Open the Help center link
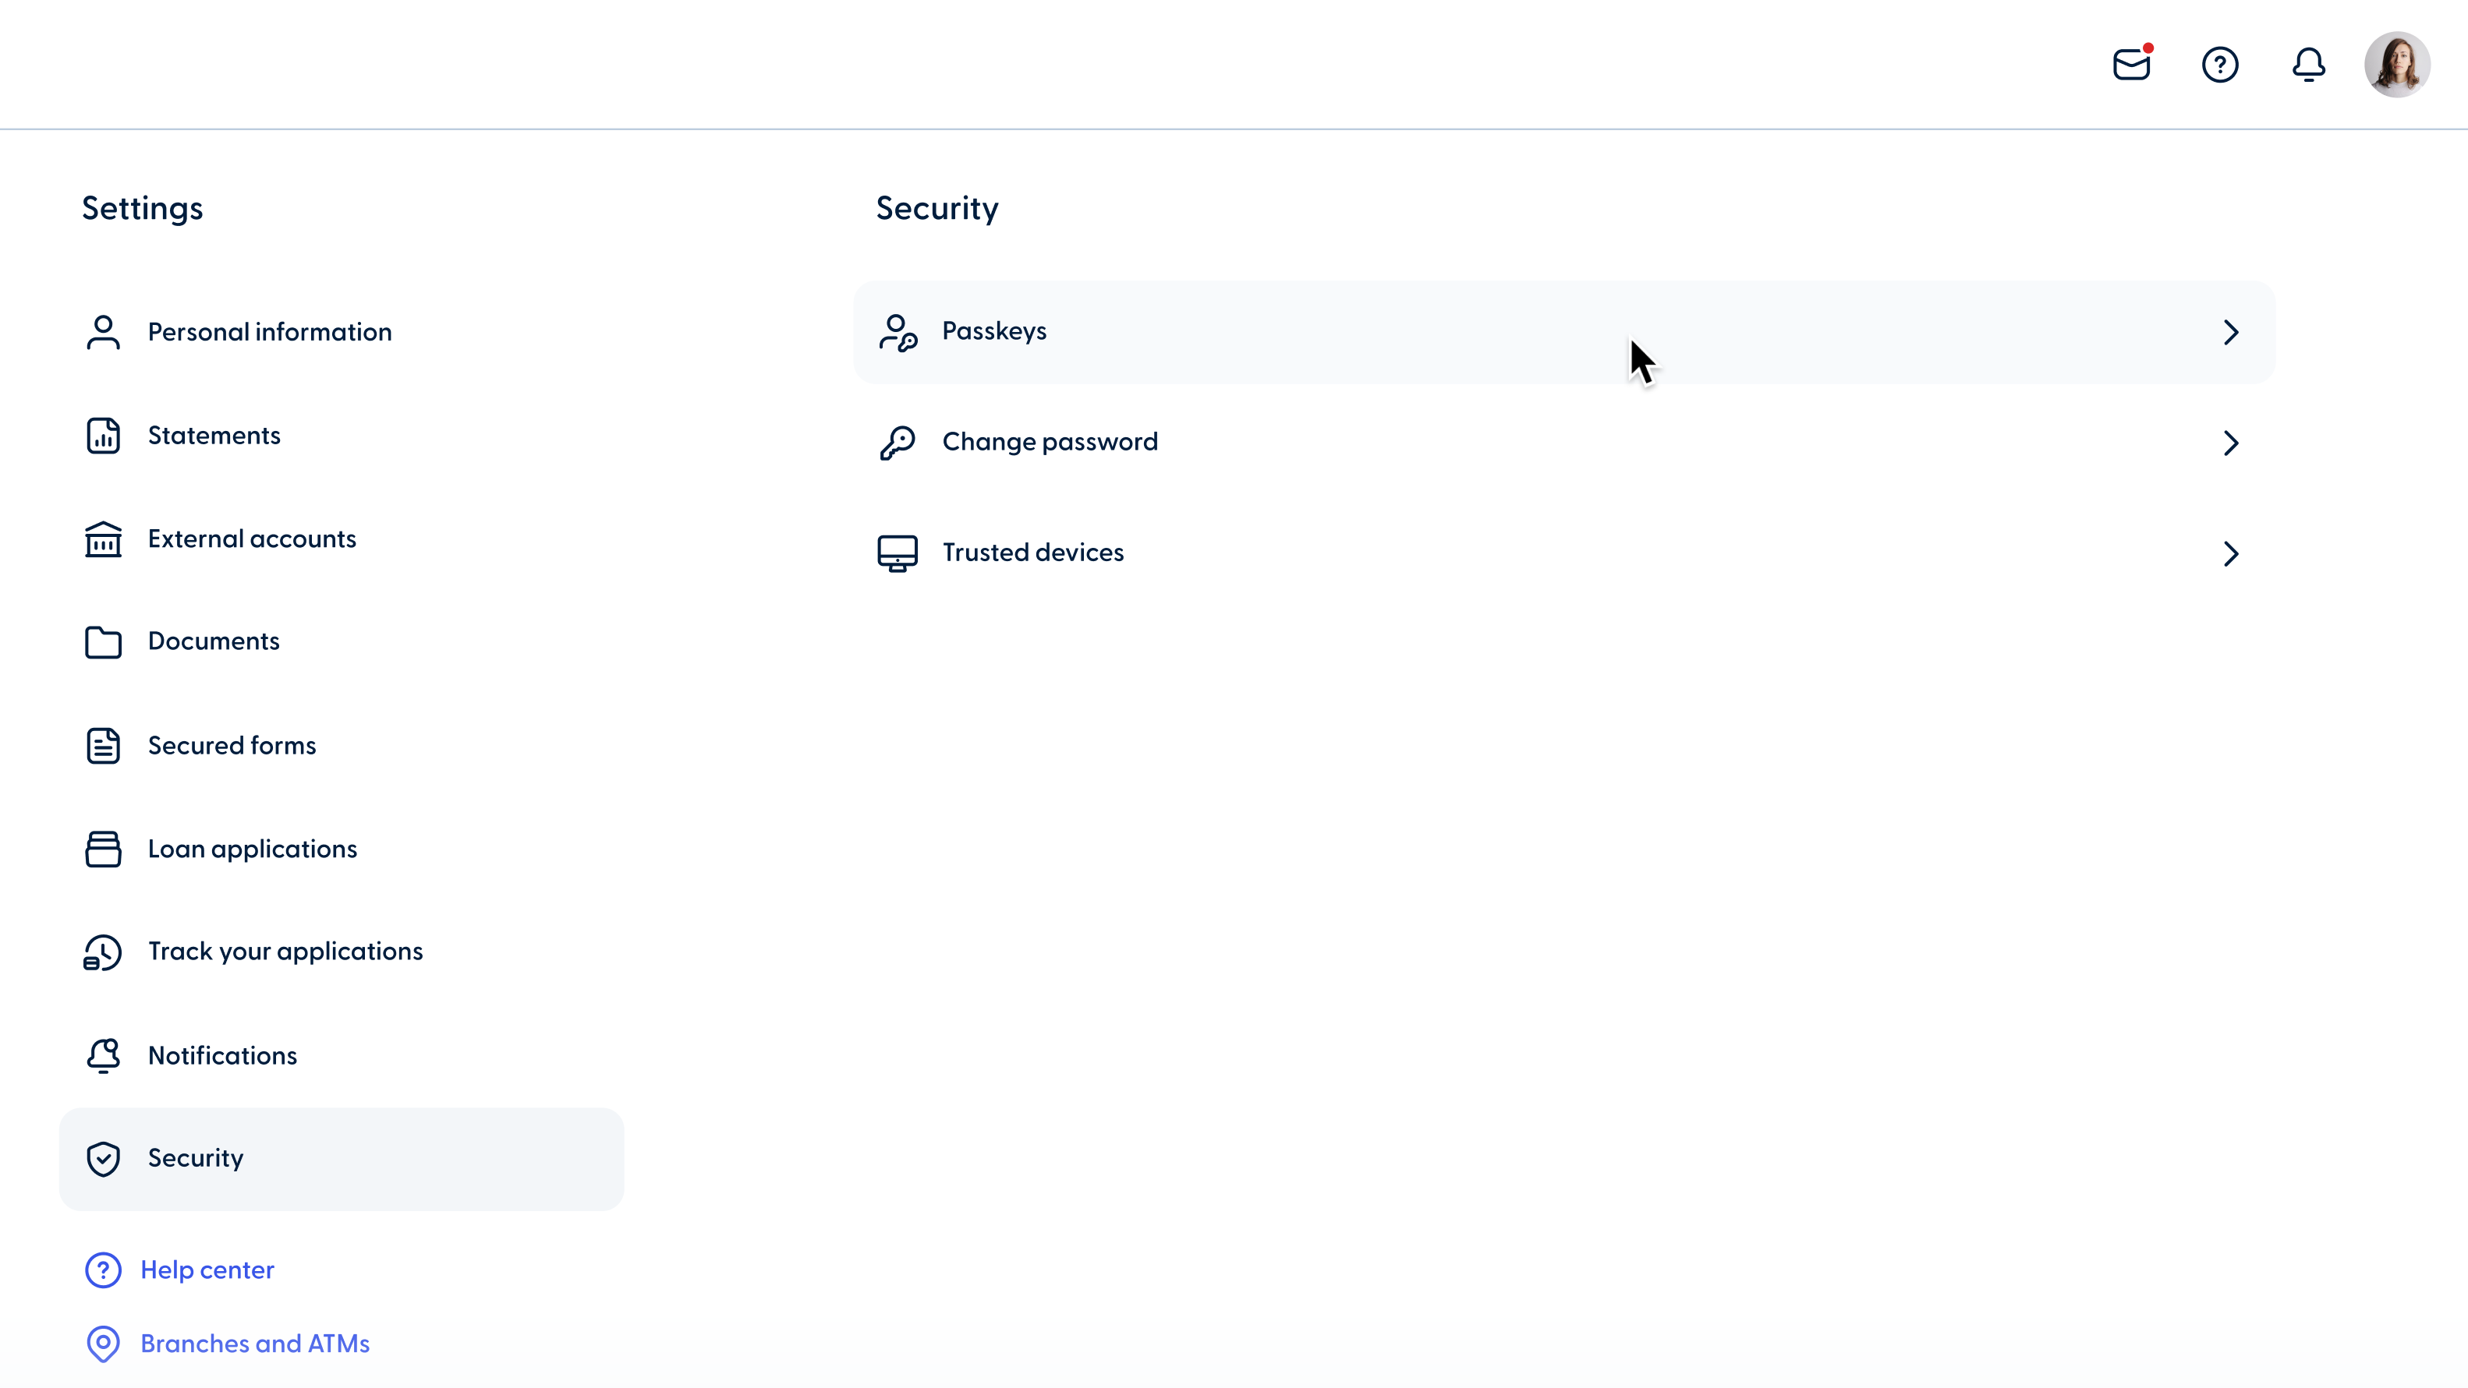 tap(208, 1270)
